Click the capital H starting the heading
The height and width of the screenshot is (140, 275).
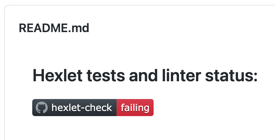coord(37,75)
